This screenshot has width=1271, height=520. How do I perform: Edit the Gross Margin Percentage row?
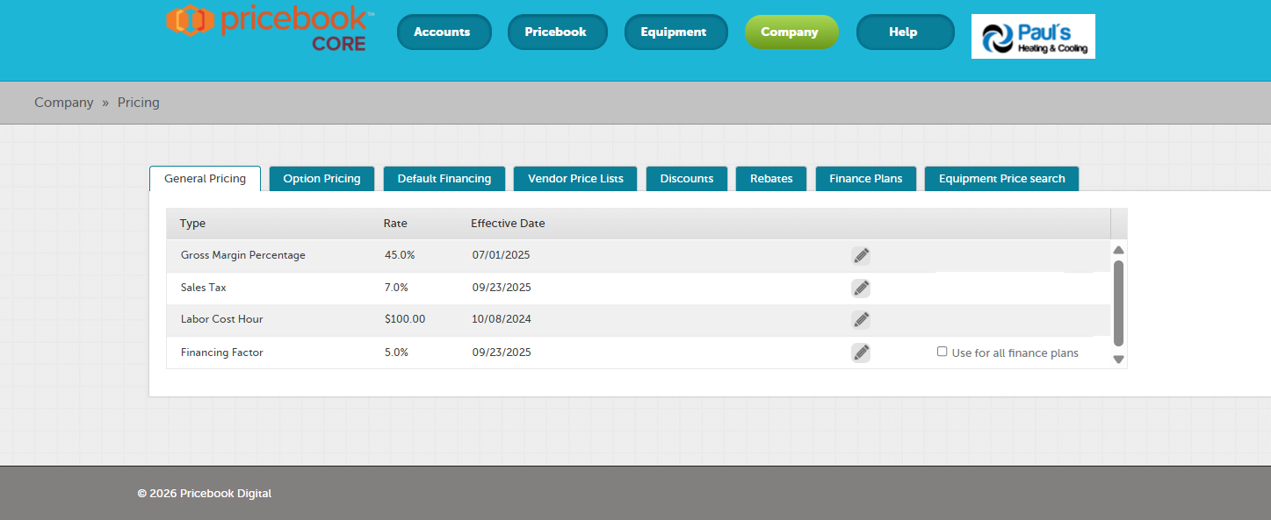pyautogui.click(x=861, y=255)
